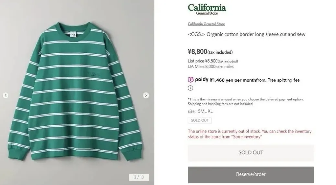Click the 2 / 13 image counter
Screen dimensions: 336x185
(x=139, y=177)
